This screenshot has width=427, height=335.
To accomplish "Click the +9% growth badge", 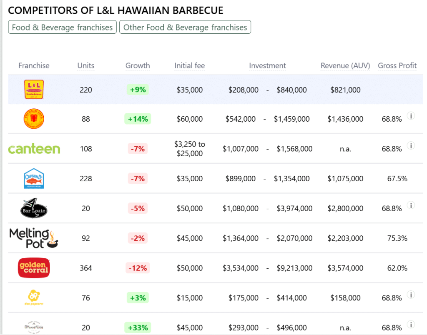I will pos(138,90).
